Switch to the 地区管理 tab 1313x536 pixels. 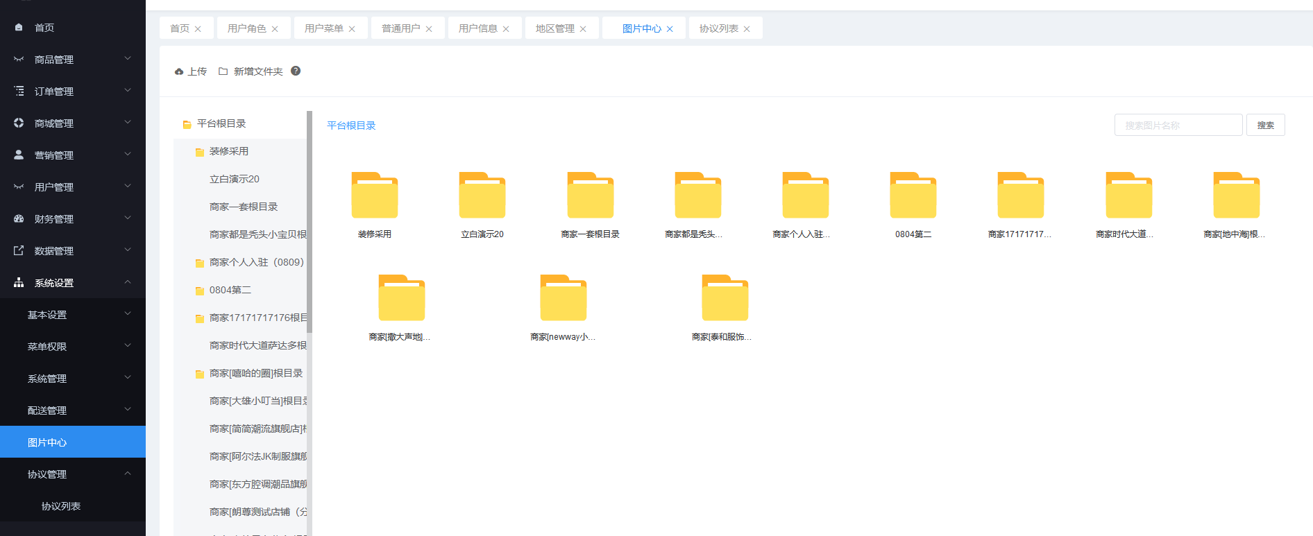(554, 28)
